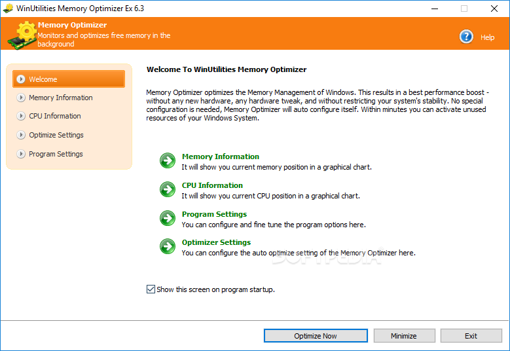510x351 pixels.
Task: Click the round bullet next to sidebar Memory Information
Action: pyautogui.click(x=21, y=98)
